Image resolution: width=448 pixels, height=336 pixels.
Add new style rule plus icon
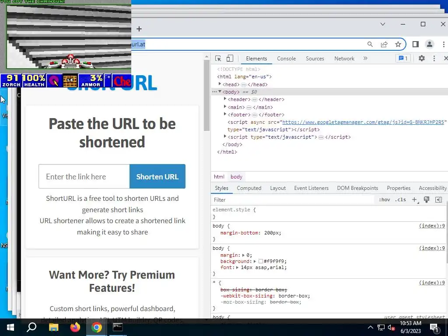pos(414,199)
